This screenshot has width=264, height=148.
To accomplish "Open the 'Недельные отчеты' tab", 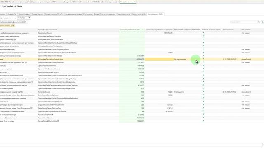I will (124, 14).
